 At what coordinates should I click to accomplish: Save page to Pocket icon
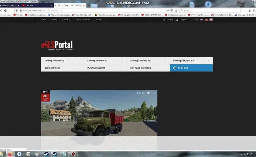[x=172, y=10]
